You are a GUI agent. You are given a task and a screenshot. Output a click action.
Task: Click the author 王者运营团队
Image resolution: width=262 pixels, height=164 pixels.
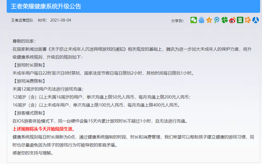coord(22,20)
